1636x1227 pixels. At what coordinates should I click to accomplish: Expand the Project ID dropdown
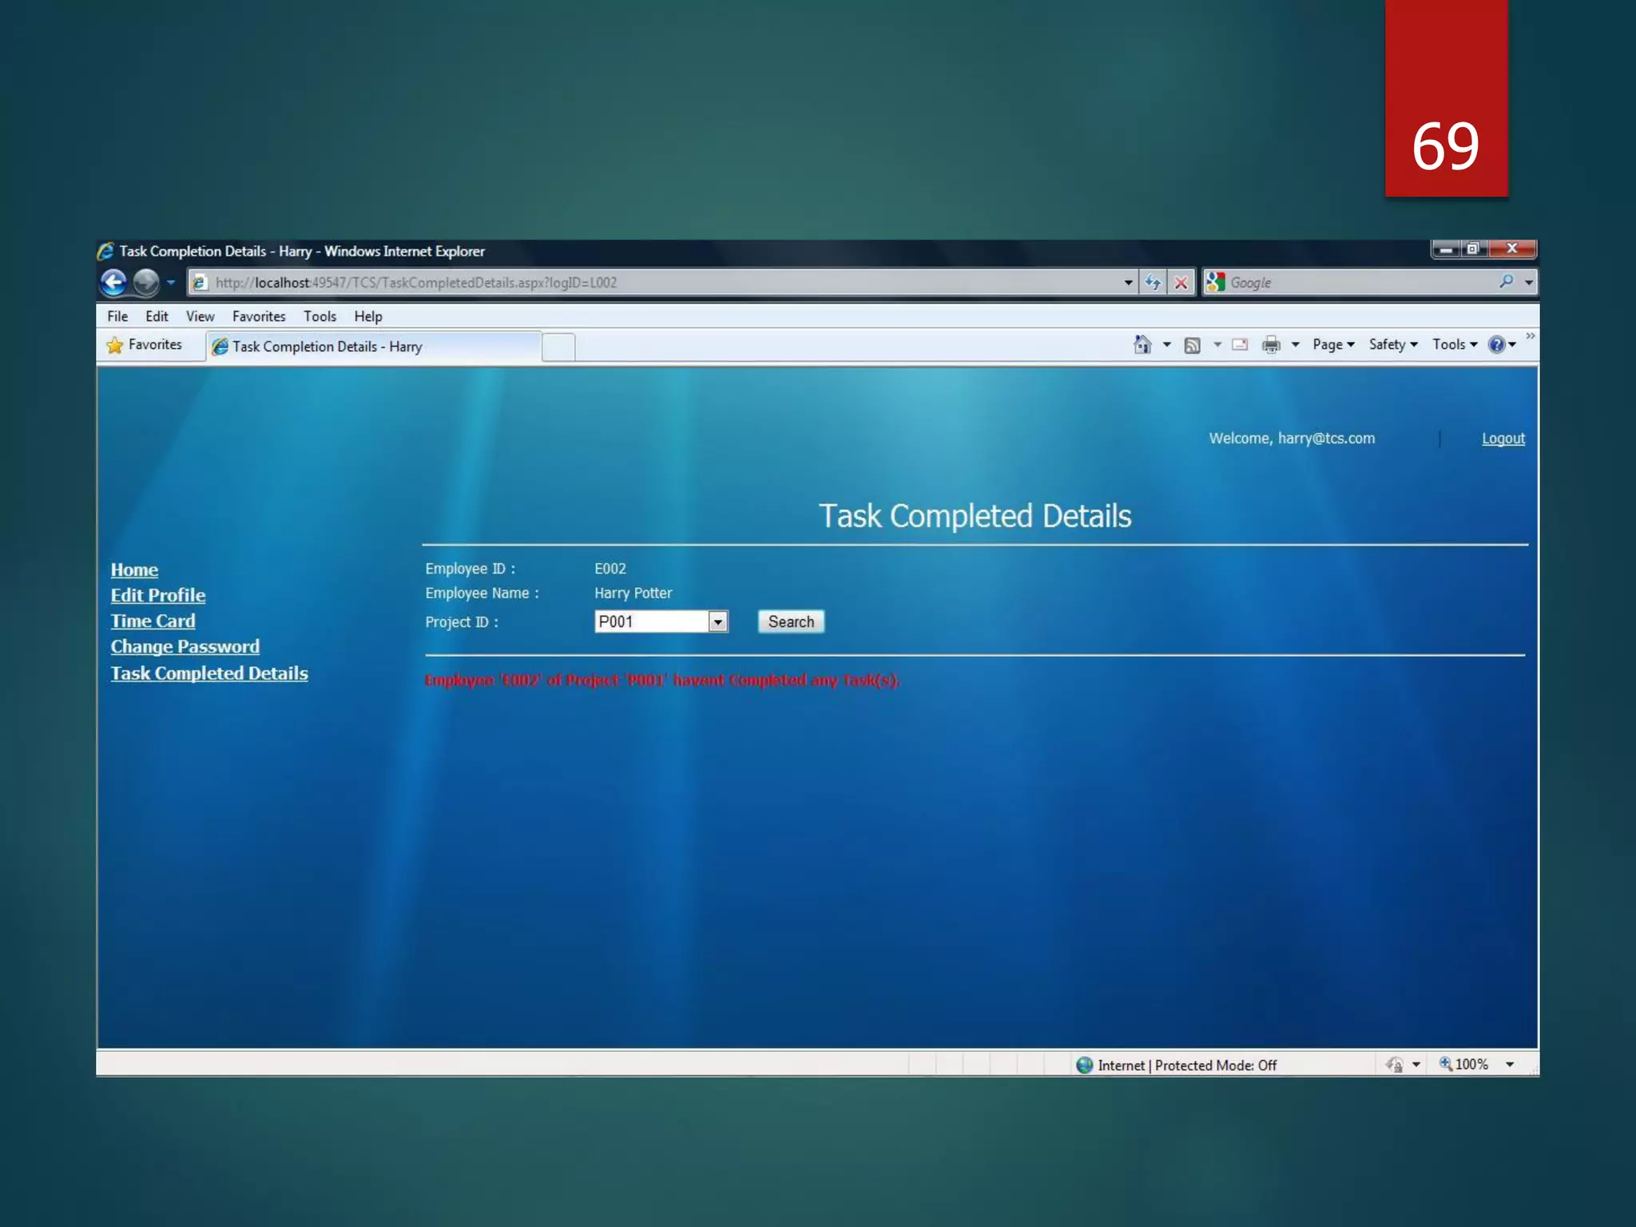[717, 621]
